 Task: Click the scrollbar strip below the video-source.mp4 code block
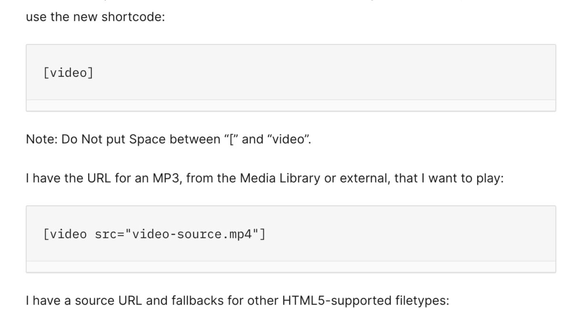[x=291, y=267]
